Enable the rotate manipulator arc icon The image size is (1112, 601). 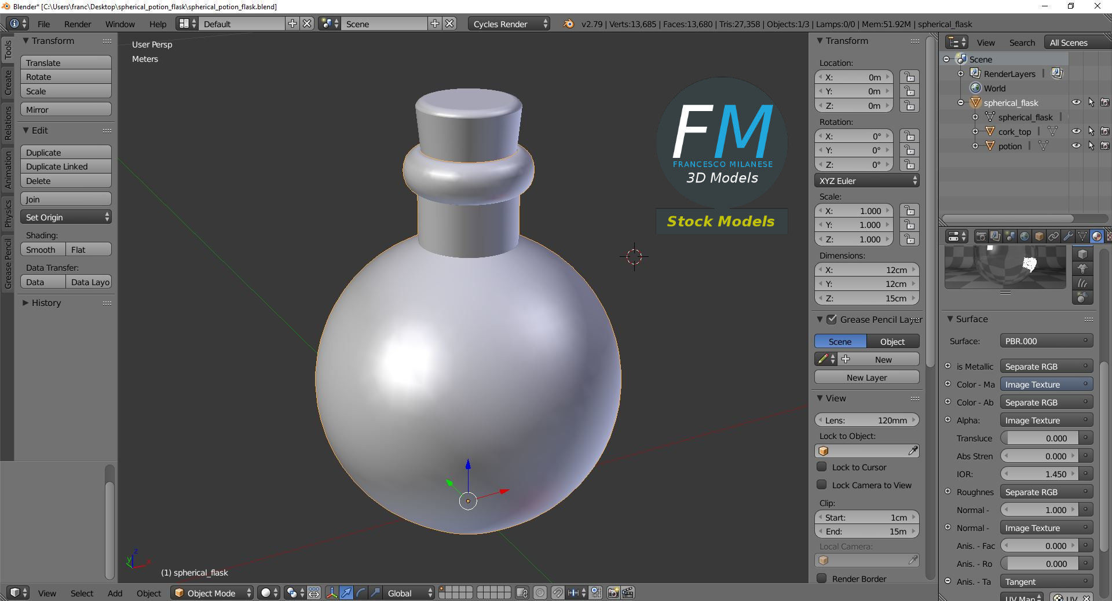point(361,593)
